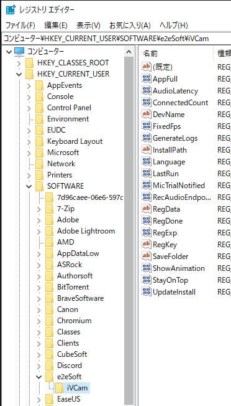Select the CubeSoft key
This screenshot has width=231, height=406.
(72, 354)
